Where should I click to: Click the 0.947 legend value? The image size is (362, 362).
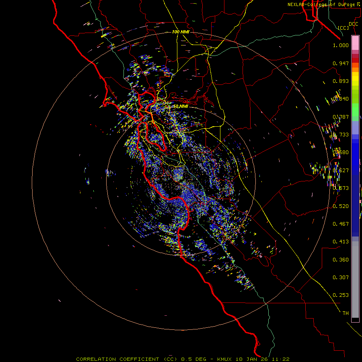tap(341, 63)
